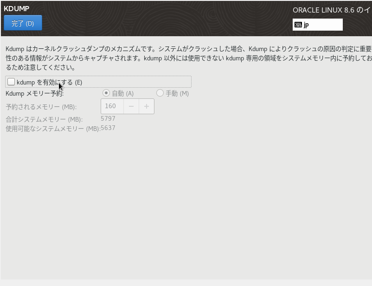Image resolution: width=372 pixels, height=286 pixels.
Task: Click the total system memory value 5797
Action: tap(108, 118)
